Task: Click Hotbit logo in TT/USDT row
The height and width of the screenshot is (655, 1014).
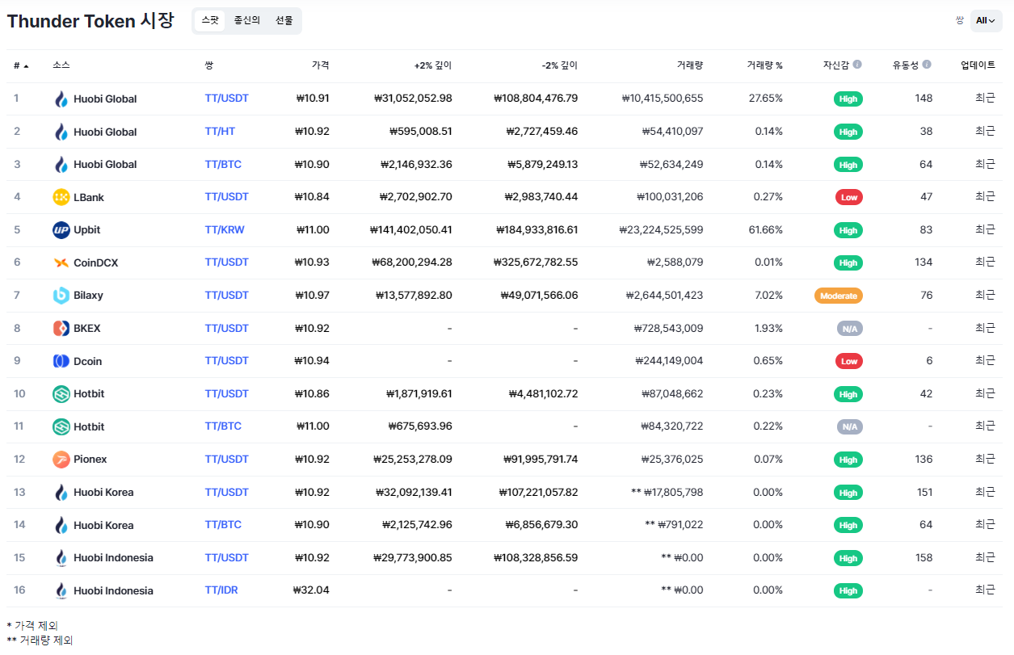Action: pyautogui.click(x=61, y=394)
